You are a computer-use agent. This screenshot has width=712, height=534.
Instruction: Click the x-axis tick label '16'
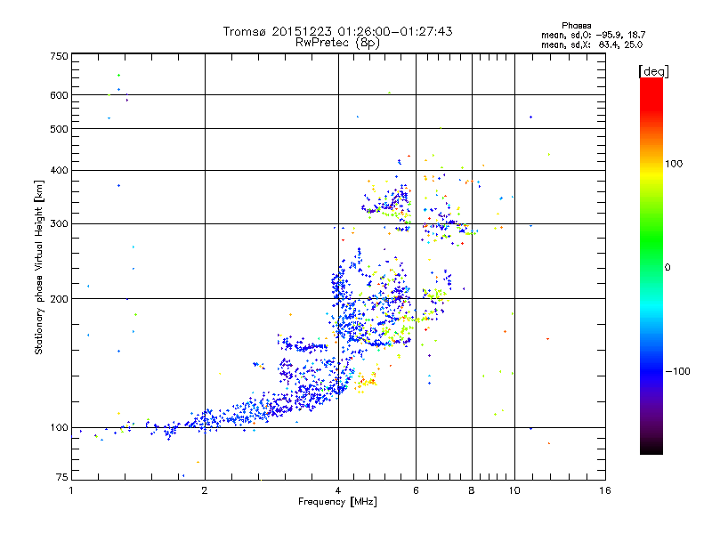pos(605,490)
